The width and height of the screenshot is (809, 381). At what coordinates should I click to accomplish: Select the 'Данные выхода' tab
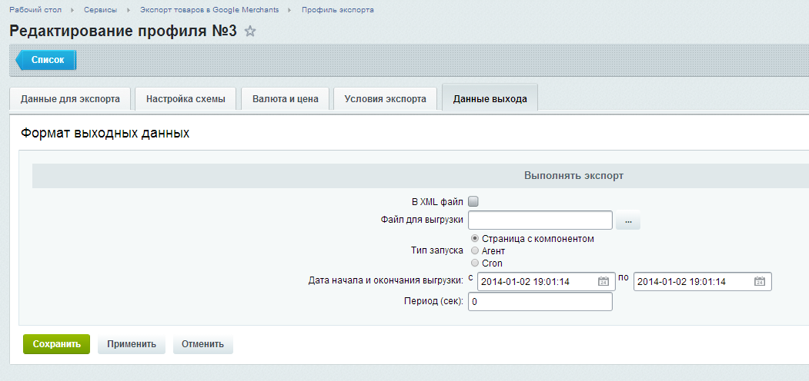point(490,99)
